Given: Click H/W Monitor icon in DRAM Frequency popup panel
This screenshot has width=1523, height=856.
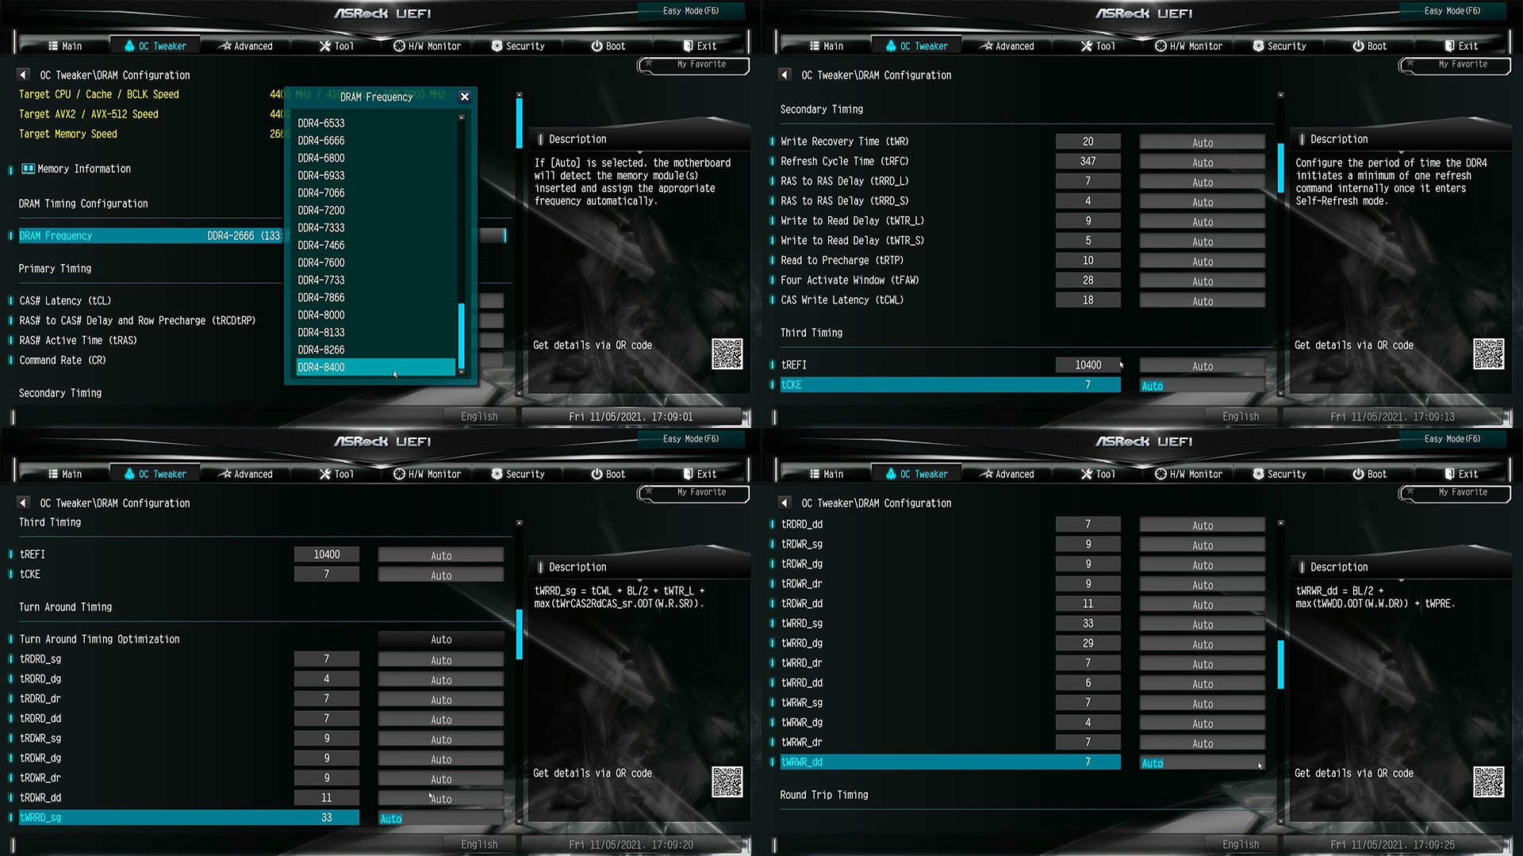Looking at the screenshot, I should click(399, 46).
